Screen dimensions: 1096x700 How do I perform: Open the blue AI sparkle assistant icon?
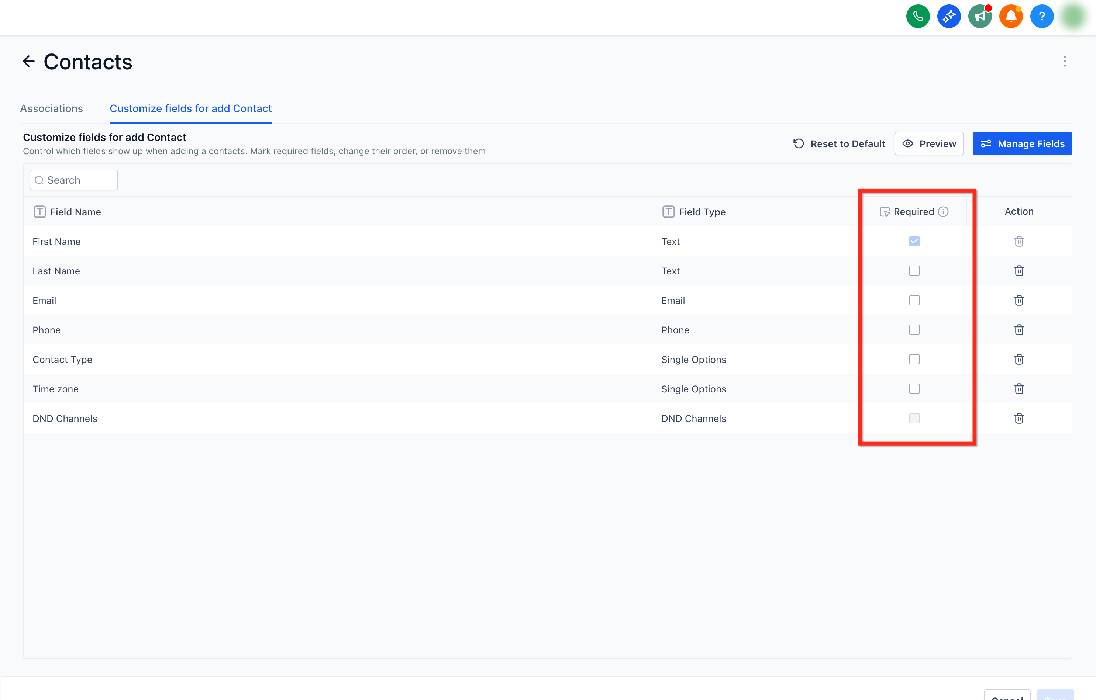(x=948, y=16)
